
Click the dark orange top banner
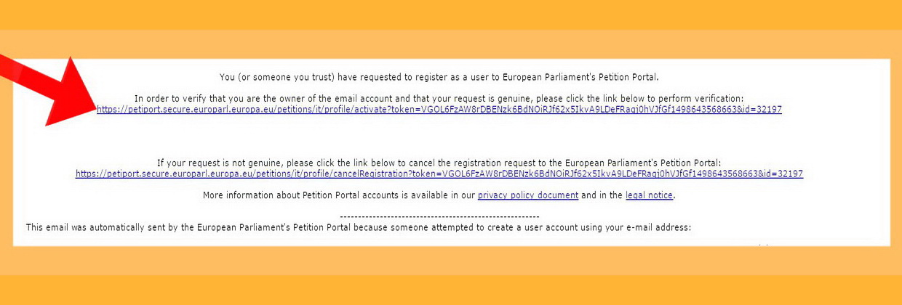pos(451,15)
